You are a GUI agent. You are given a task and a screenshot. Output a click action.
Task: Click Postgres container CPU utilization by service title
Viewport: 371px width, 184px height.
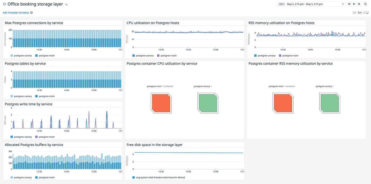[162, 63]
